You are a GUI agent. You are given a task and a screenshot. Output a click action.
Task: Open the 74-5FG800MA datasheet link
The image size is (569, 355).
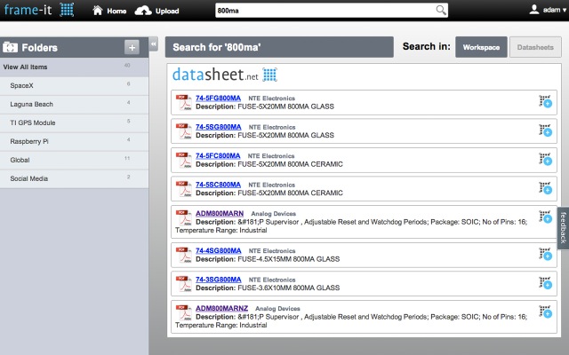coord(218,99)
